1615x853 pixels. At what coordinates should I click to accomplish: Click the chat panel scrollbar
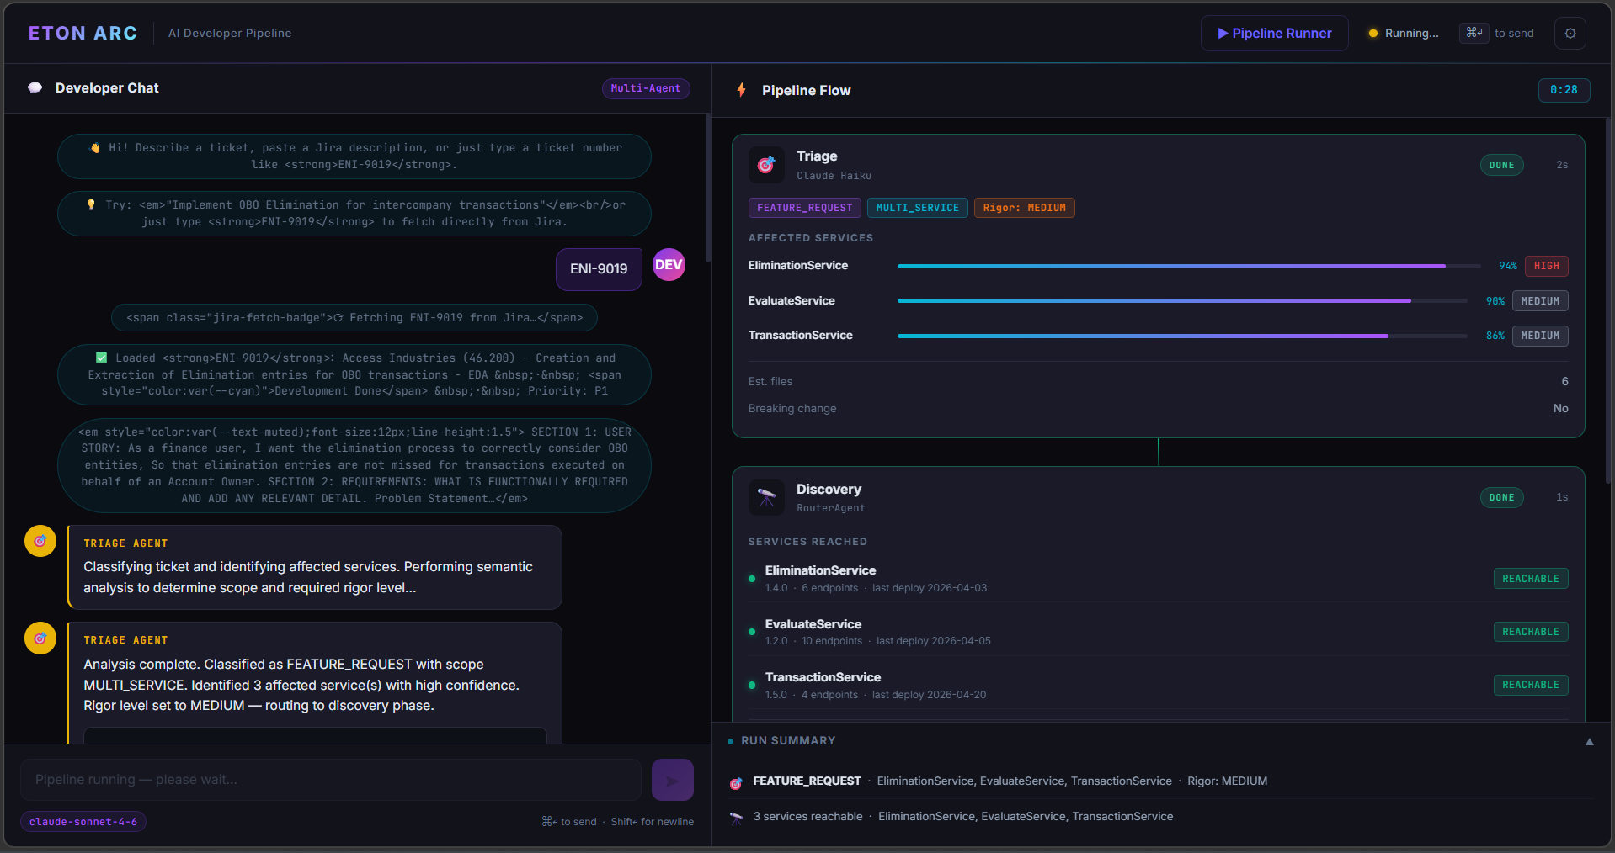(707, 188)
